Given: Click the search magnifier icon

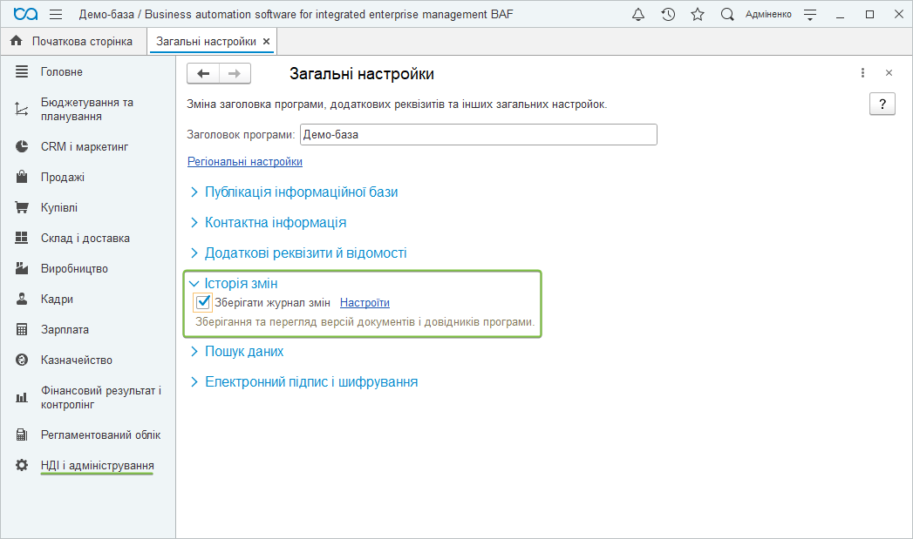Looking at the screenshot, I should pos(727,15).
